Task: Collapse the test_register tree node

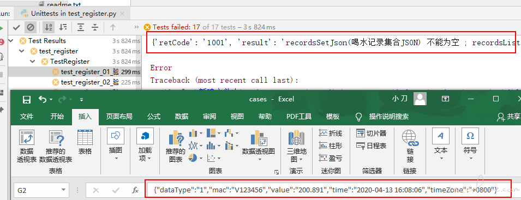Action: click(22, 51)
